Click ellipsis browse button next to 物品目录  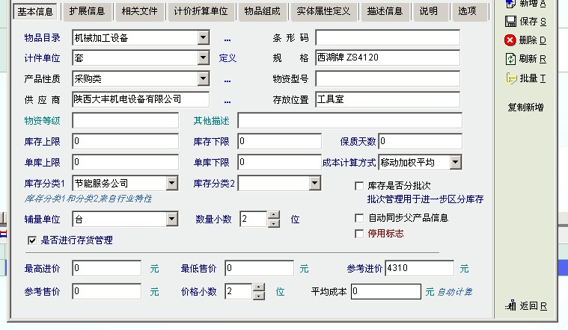tap(227, 38)
